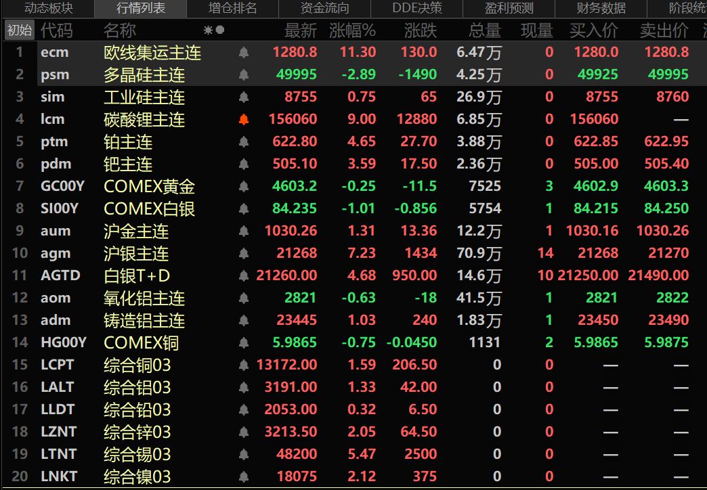Image resolution: width=707 pixels, height=490 pixels.
Task: Click the alert bell for COMEX黄金
Action: click(244, 186)
